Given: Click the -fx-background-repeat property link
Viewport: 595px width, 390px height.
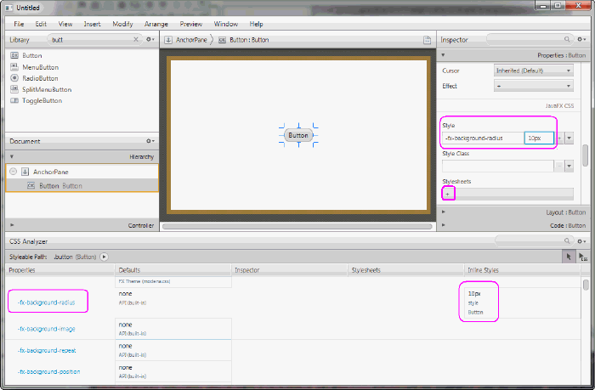Looking at the screenshot, I should tap(47, 350).
